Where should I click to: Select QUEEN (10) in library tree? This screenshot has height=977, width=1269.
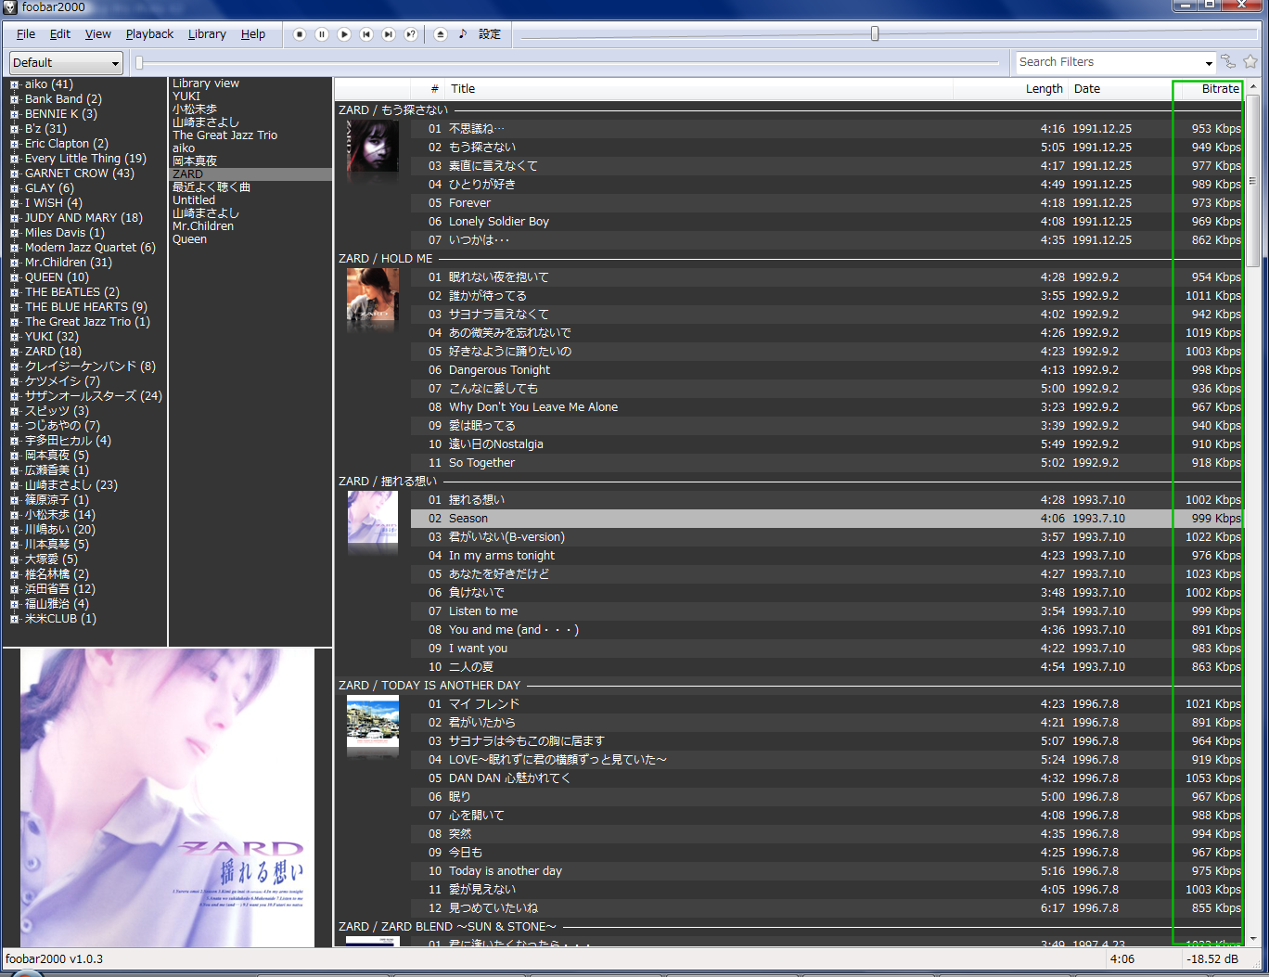(57, 277)
